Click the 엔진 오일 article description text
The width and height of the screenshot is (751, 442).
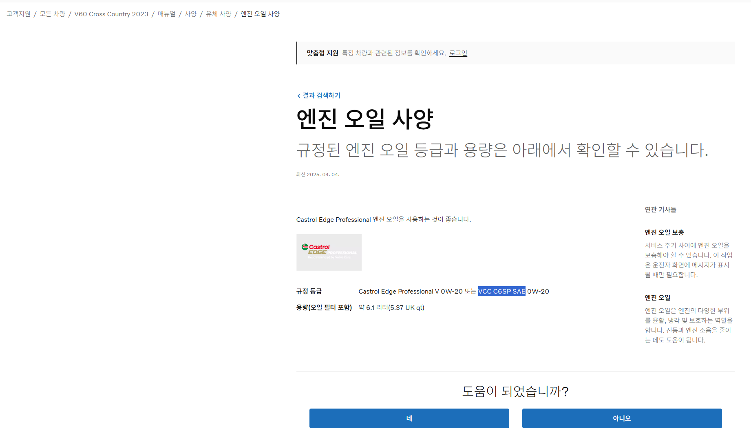(x=688, y=325)
